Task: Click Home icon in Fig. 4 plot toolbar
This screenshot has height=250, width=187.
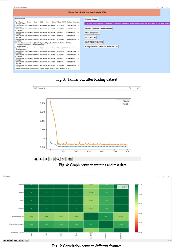Action: [x=36, y=159]
